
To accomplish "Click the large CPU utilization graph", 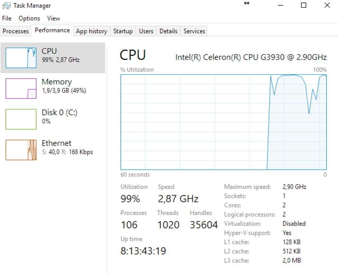I will pos(223,122).
